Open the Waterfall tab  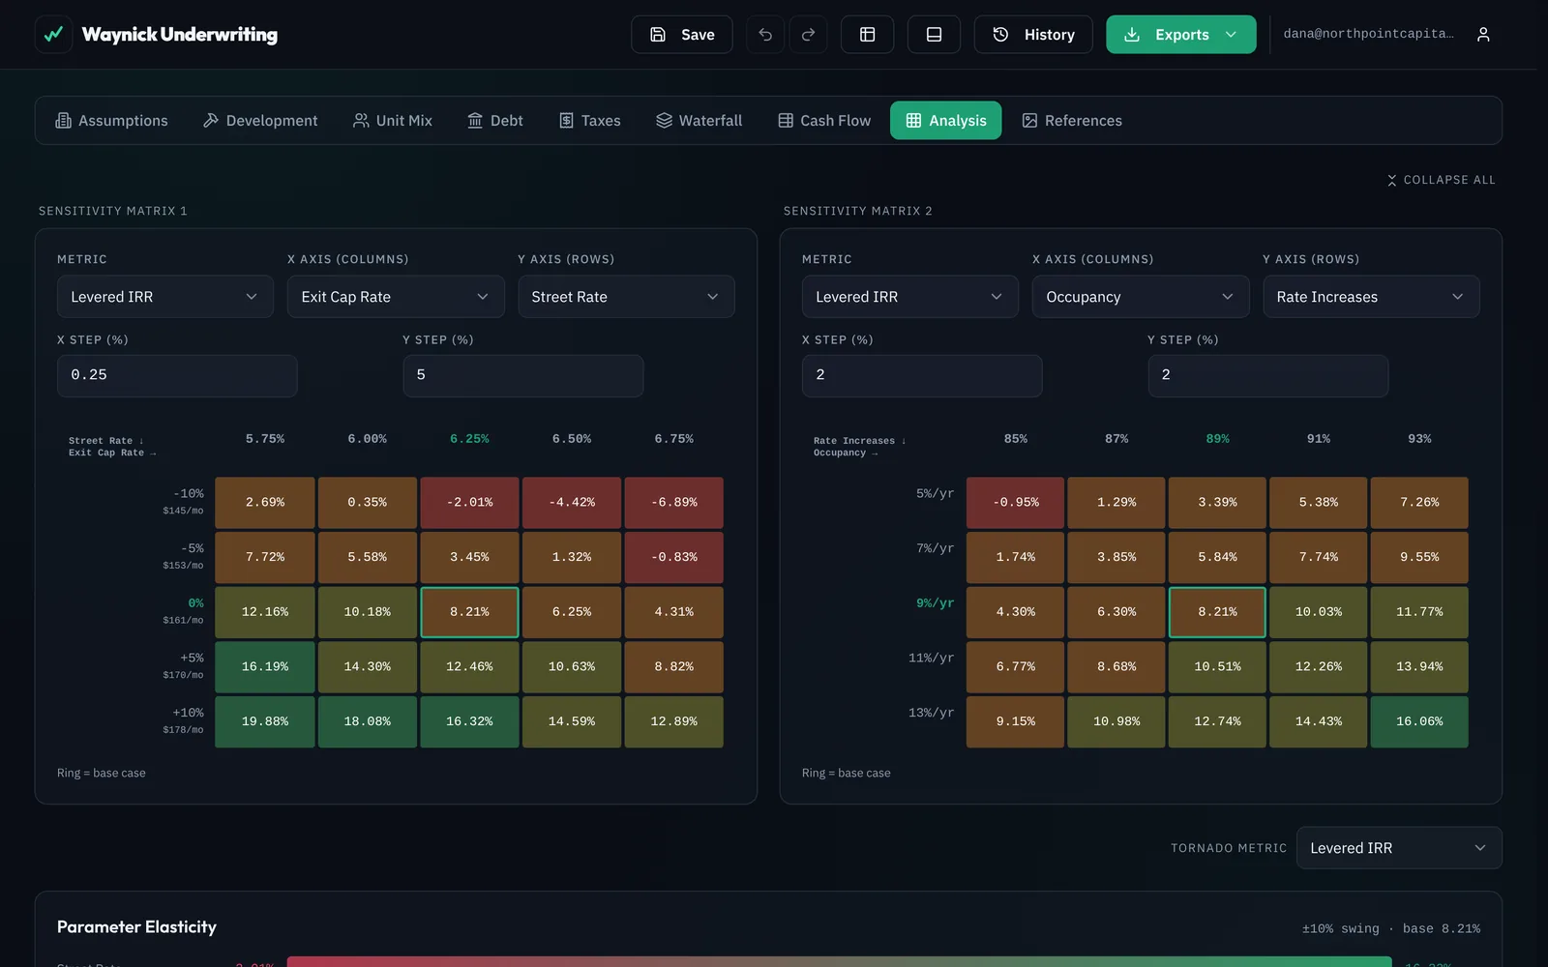pyautogui.click(x=700, y=121)
